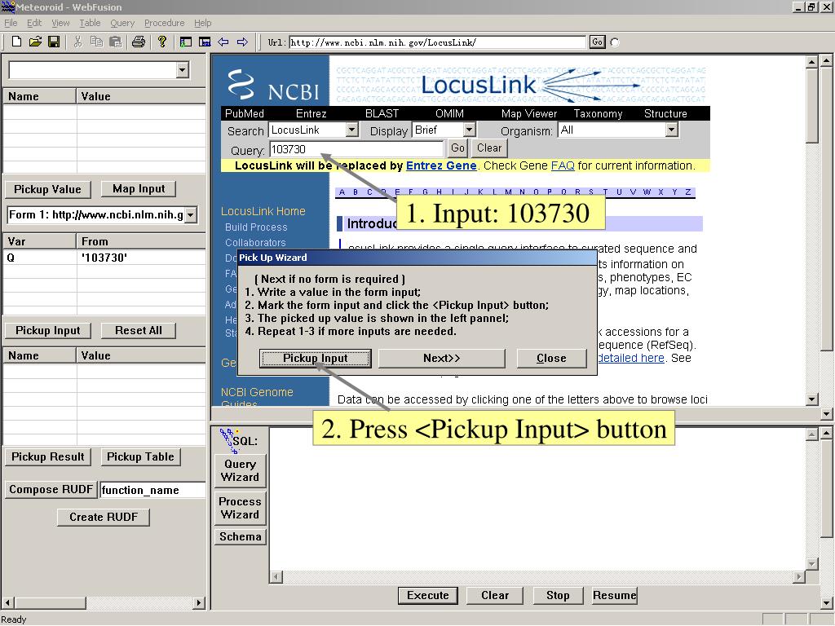Viewport: 835px width, 626px height.
Task: Open the Form 1 URL dropdown
Action: (x=191, y=215)
